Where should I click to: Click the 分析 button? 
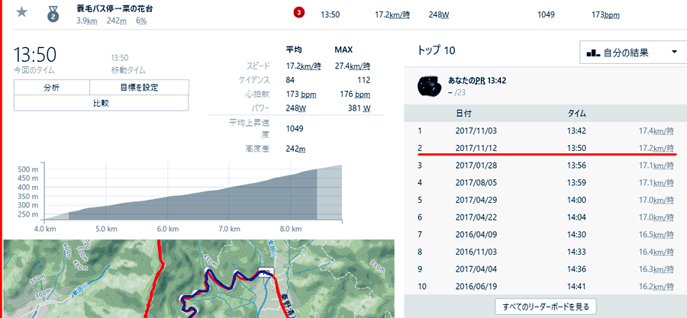click(x=52, y=88)
